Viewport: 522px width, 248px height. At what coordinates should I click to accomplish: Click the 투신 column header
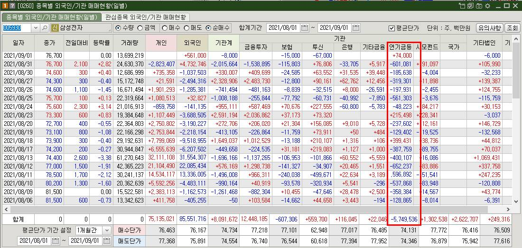click(x=317, y=47)
